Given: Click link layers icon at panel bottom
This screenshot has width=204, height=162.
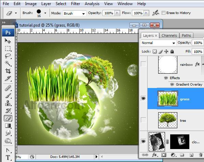Looking at the screenshot, I should click(x=145, y=155).
